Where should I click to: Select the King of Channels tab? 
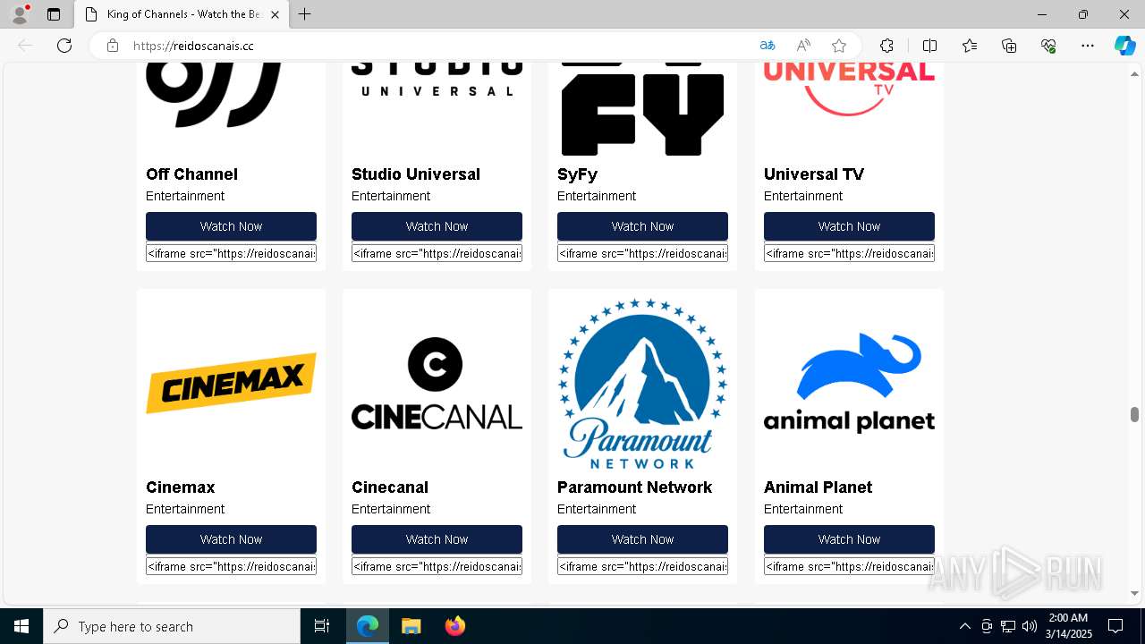[x=181, y=14]
